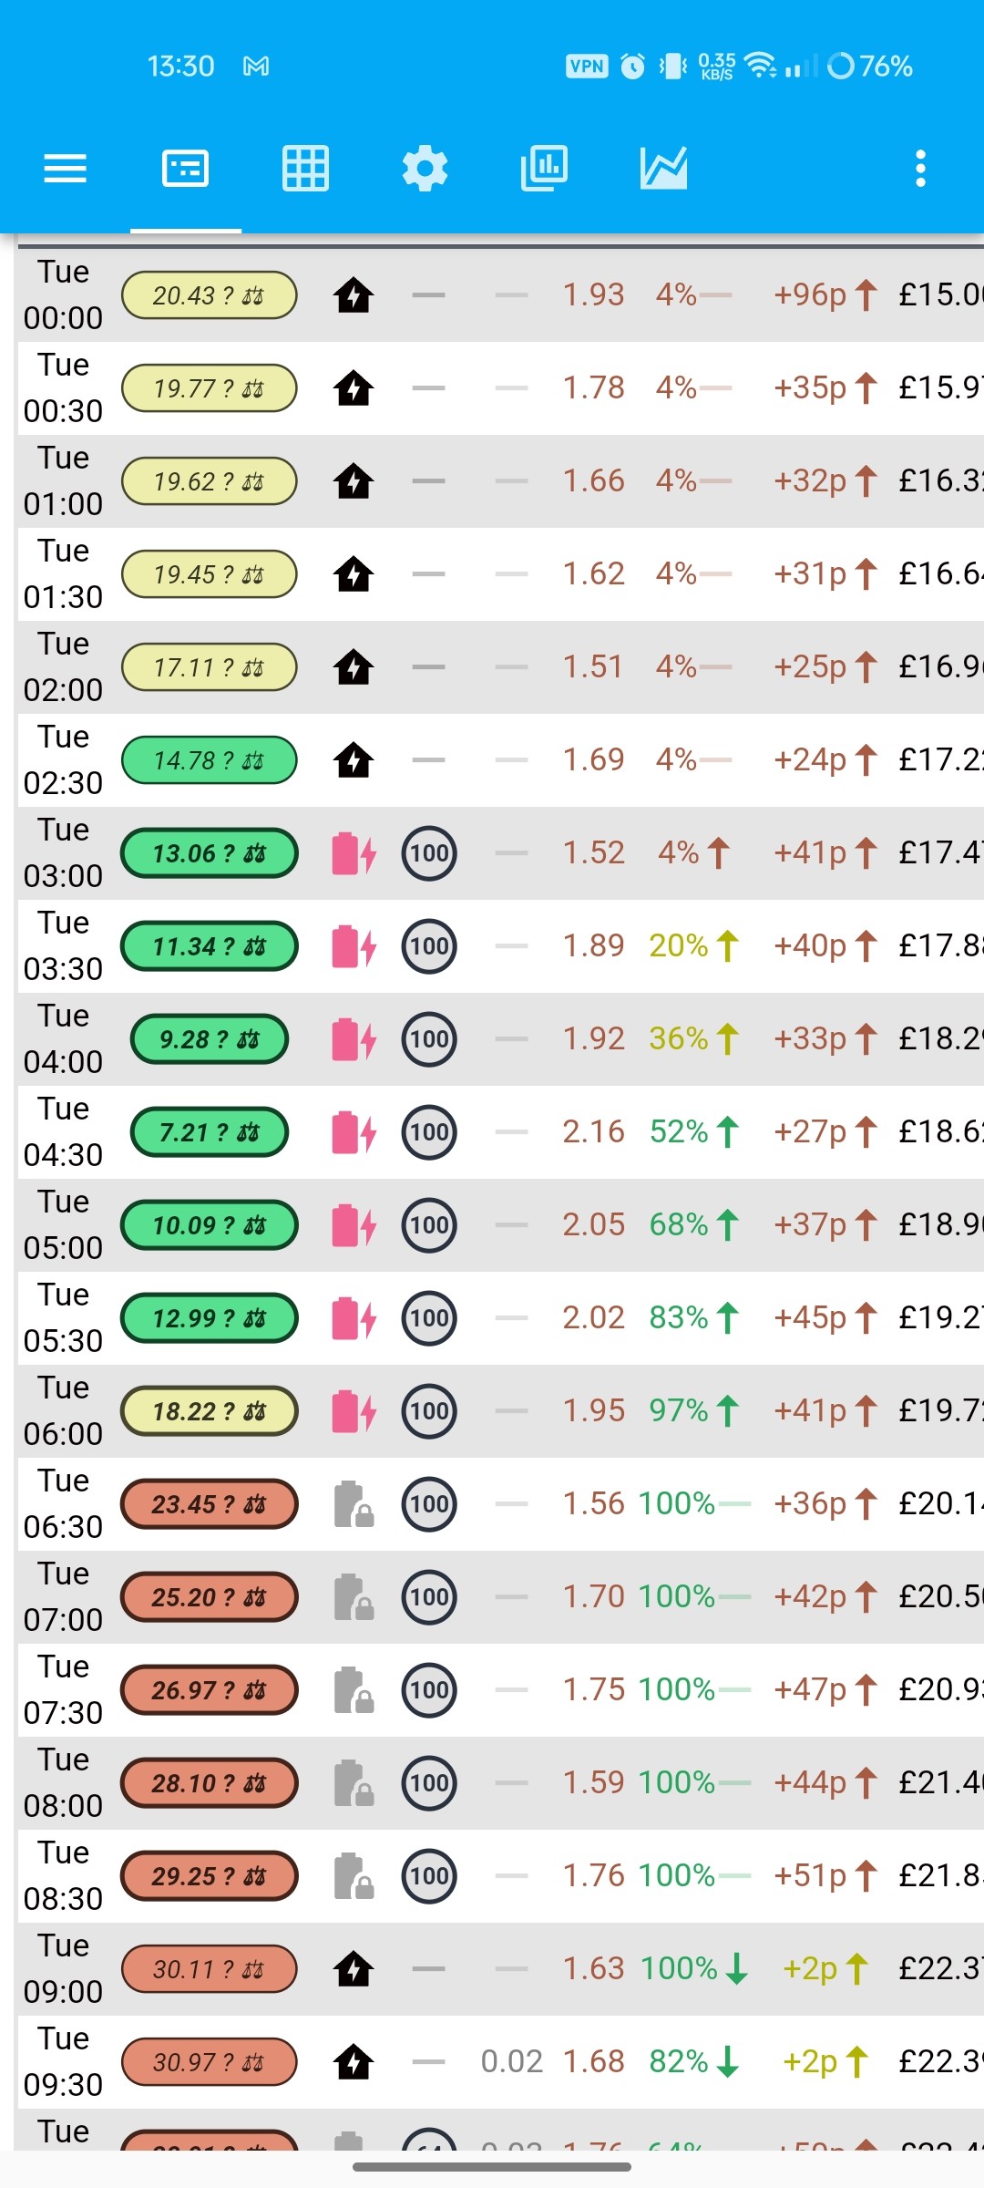The width and height of the screenshot is (984, 2188).
Task: Tap the house power icon at Tue 00:00
Action: tap(354, 295)
